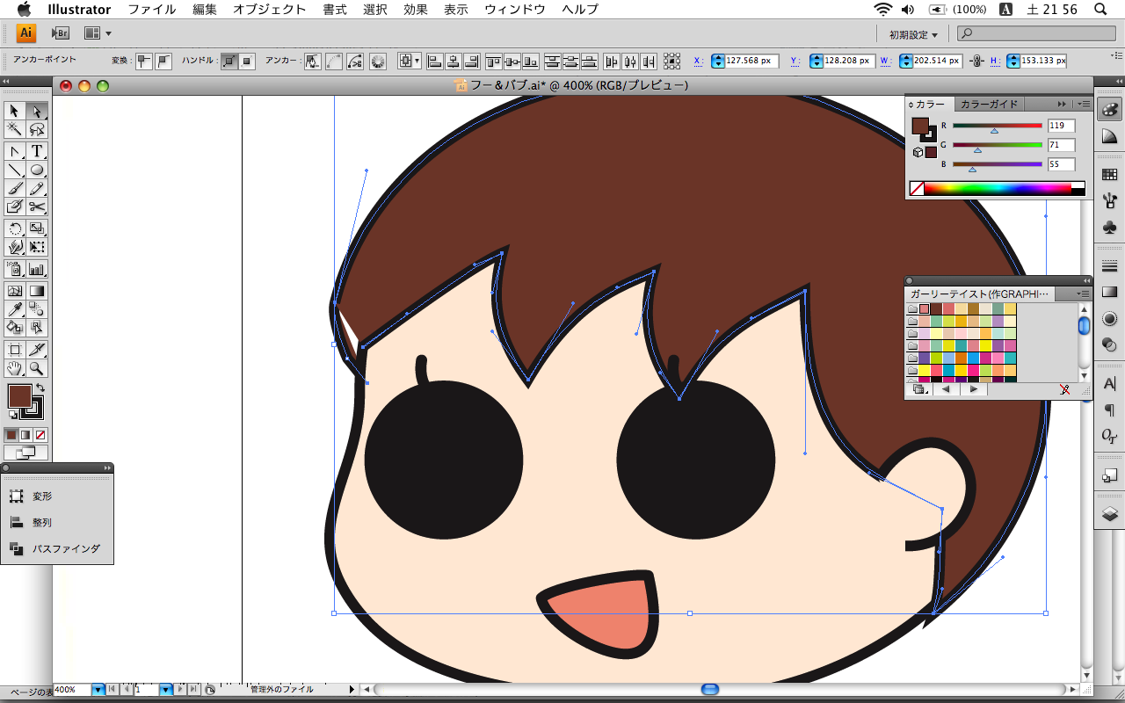The height and width of the screenshot is (703, 1125).
Task: Open the 初期設定 workspace dropdown
Action: 913,34
